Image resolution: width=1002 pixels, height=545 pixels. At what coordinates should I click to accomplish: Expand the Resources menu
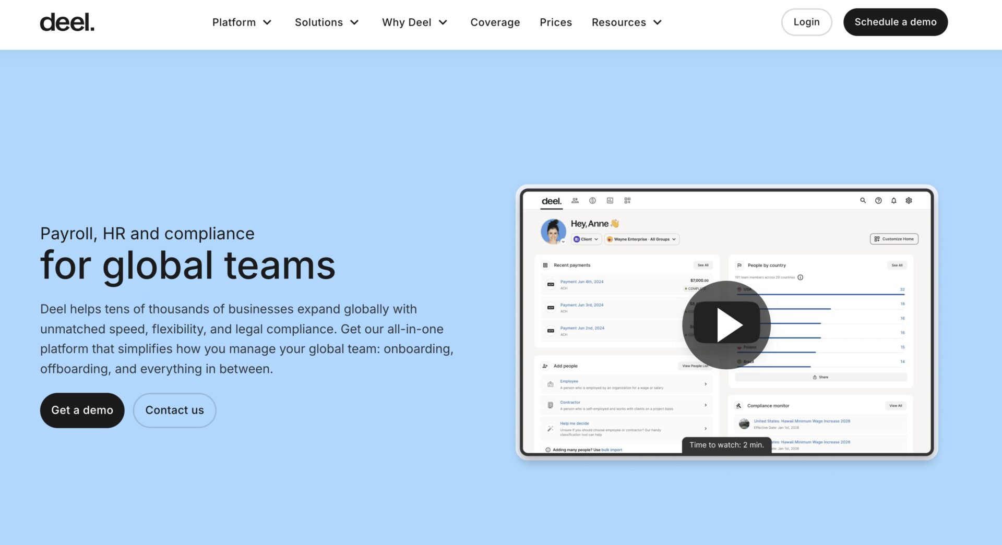point(626,22)
